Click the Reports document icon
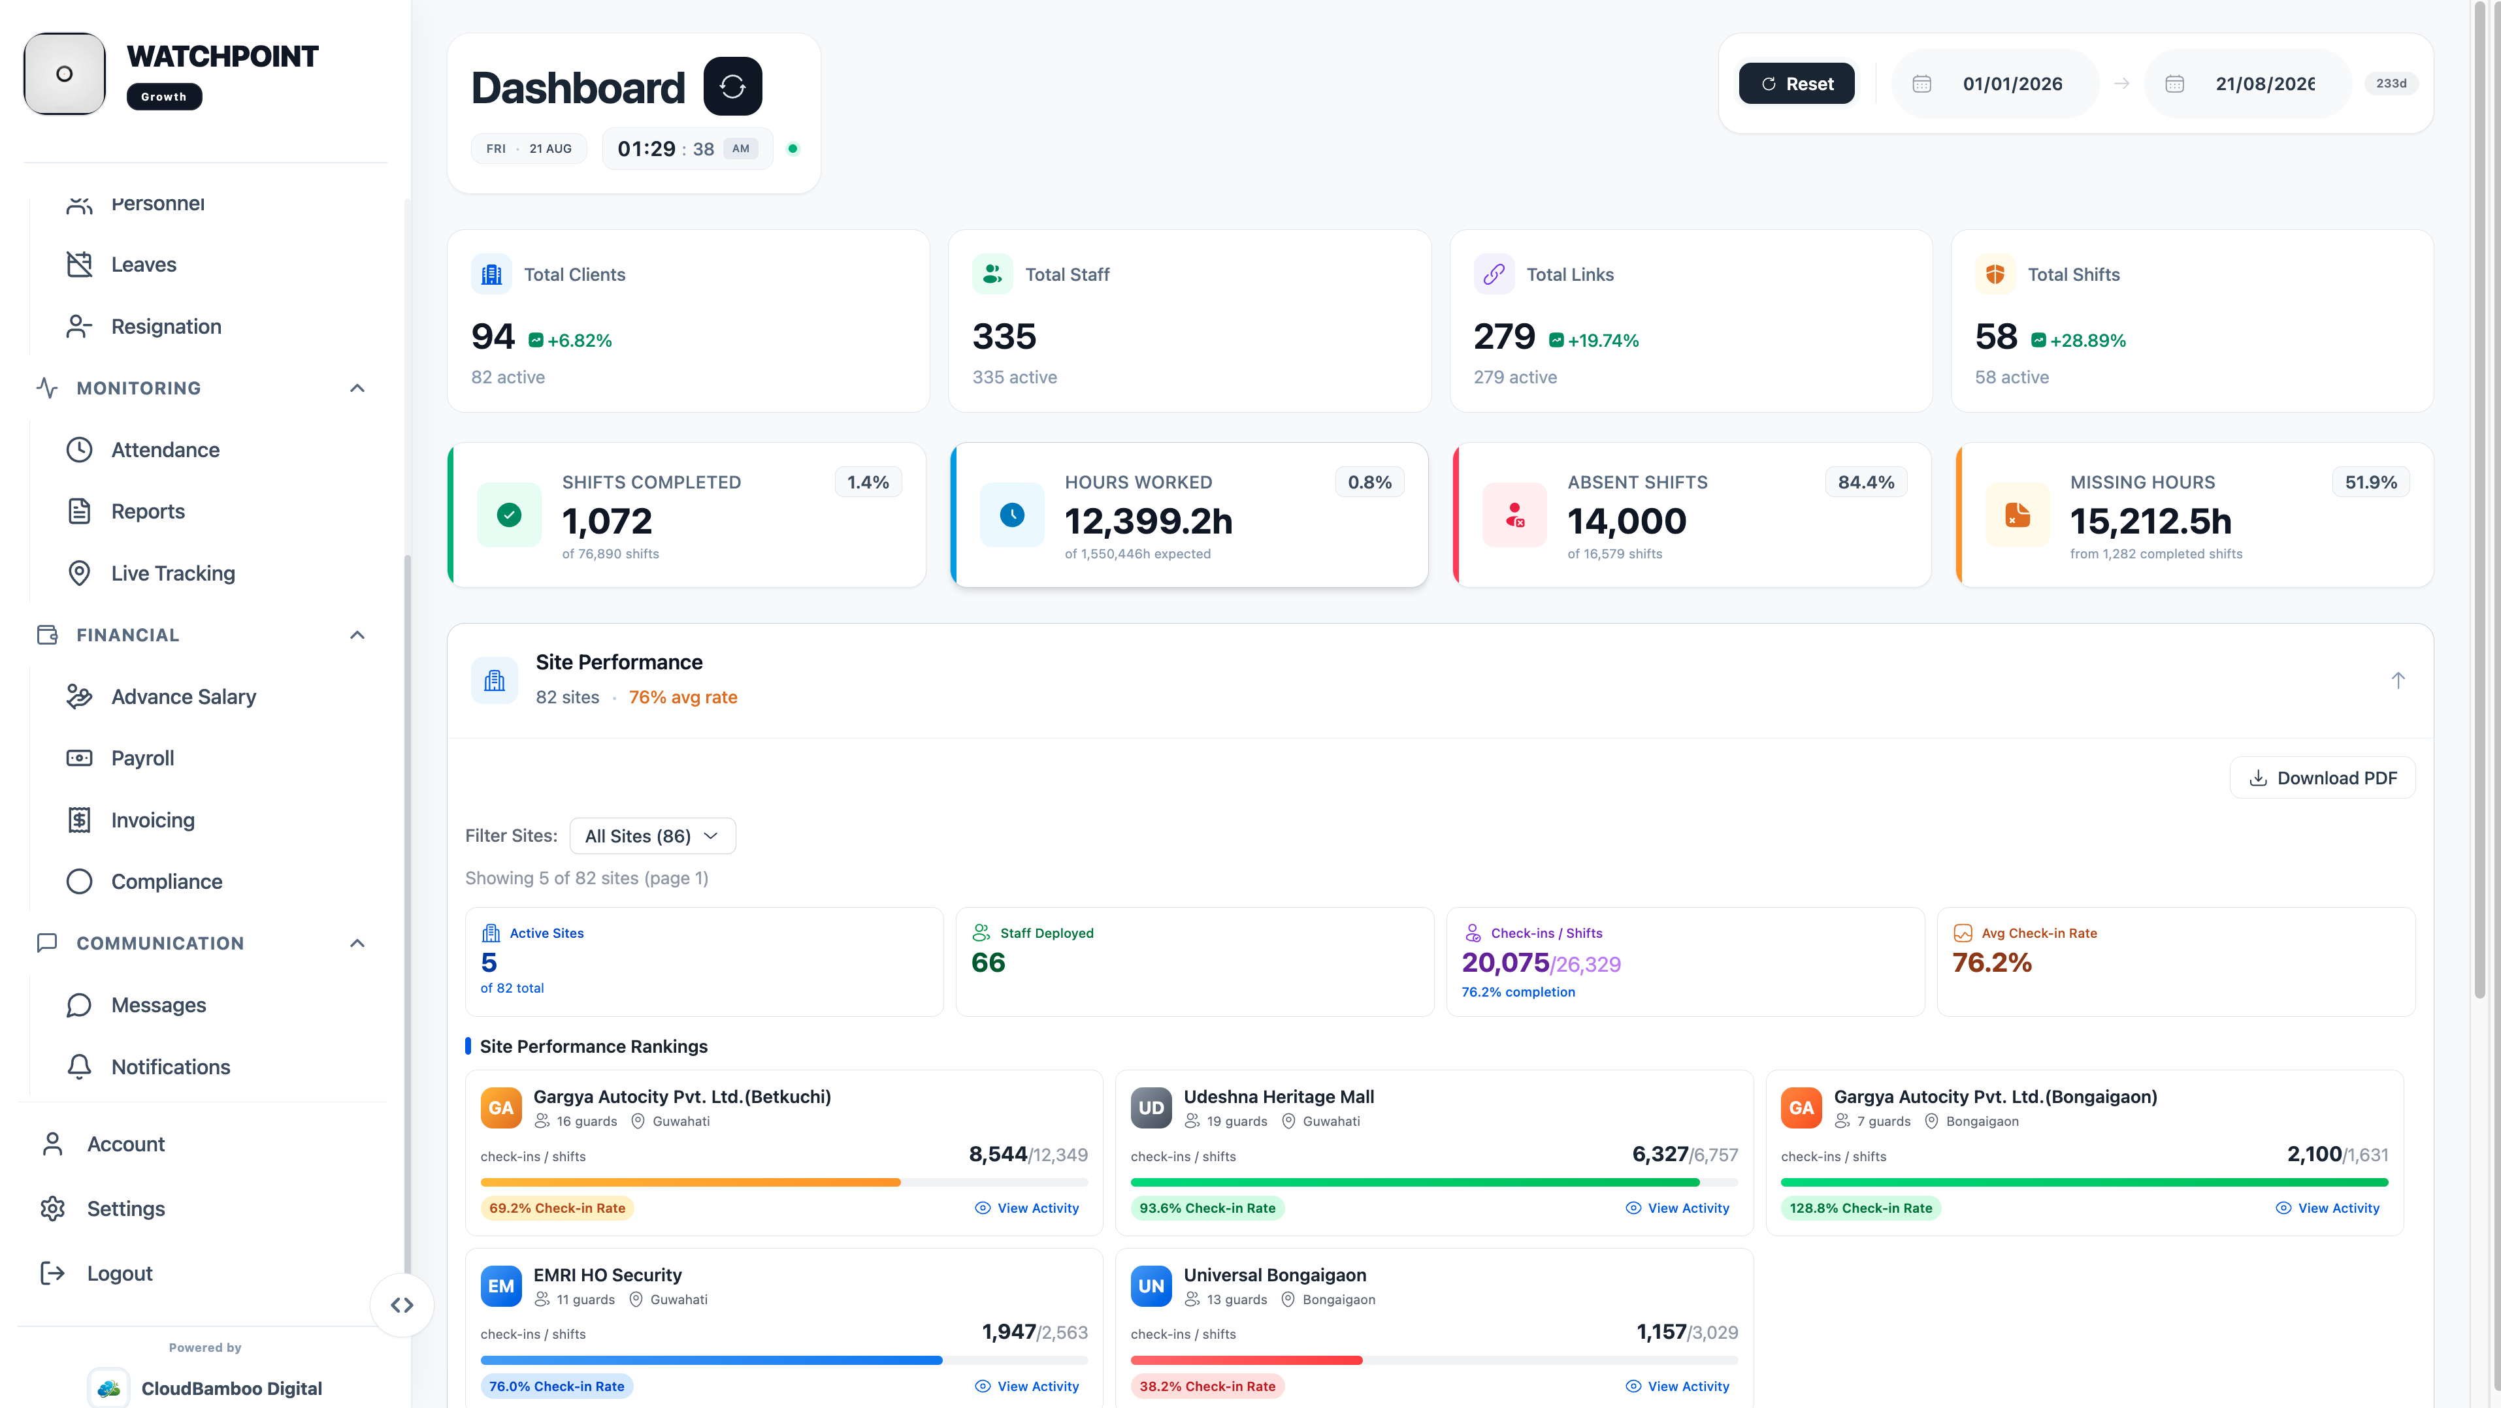The height and width of the screenshot is (1408, 2501). 78,511
